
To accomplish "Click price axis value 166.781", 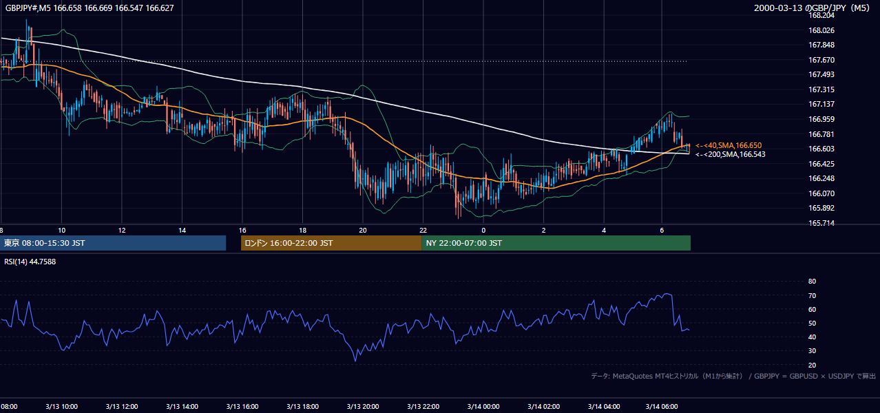I will (x=821, y=134).
